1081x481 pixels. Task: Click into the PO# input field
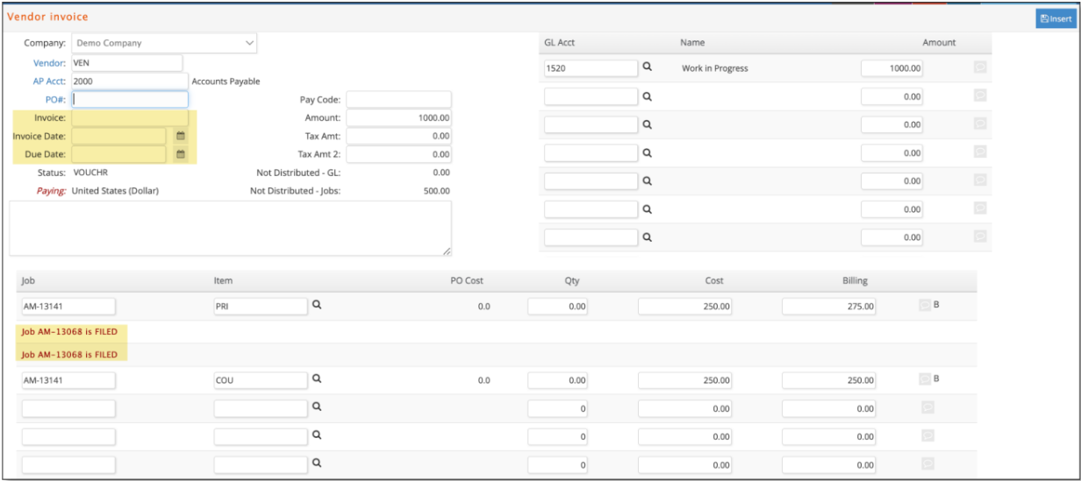(129, 99)
